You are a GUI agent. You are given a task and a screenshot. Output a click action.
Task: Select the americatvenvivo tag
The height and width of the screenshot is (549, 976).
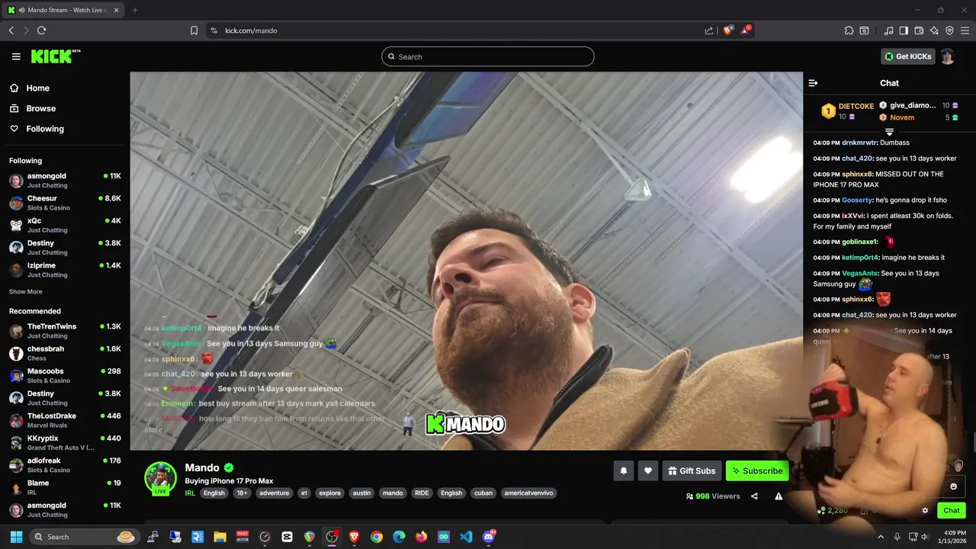[529, 493]
